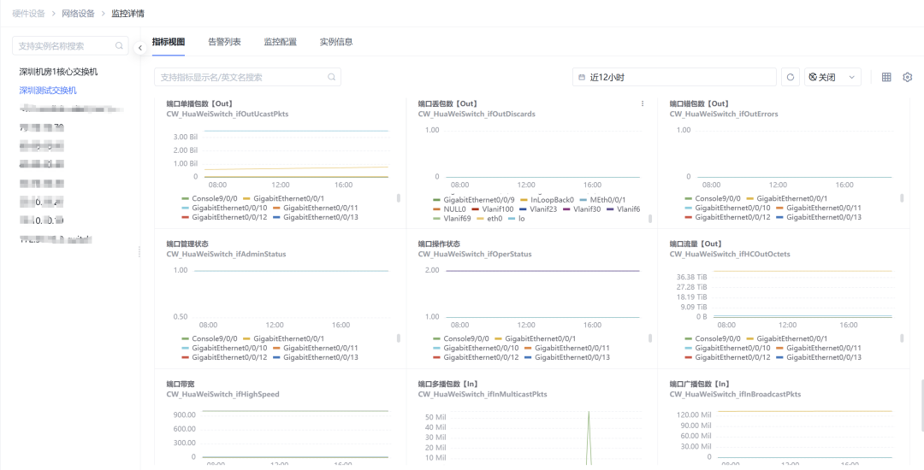The width and height of the screenshot is (924, 470).
Task: Click CW_HuaWeiSwitch_ifHCOutOctets metric name
Action: [730, 254]
